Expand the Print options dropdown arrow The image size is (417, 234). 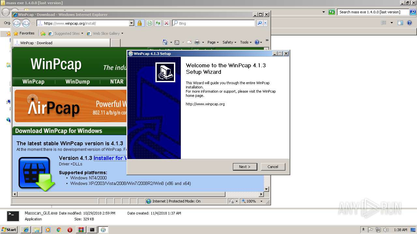point(203,42)
